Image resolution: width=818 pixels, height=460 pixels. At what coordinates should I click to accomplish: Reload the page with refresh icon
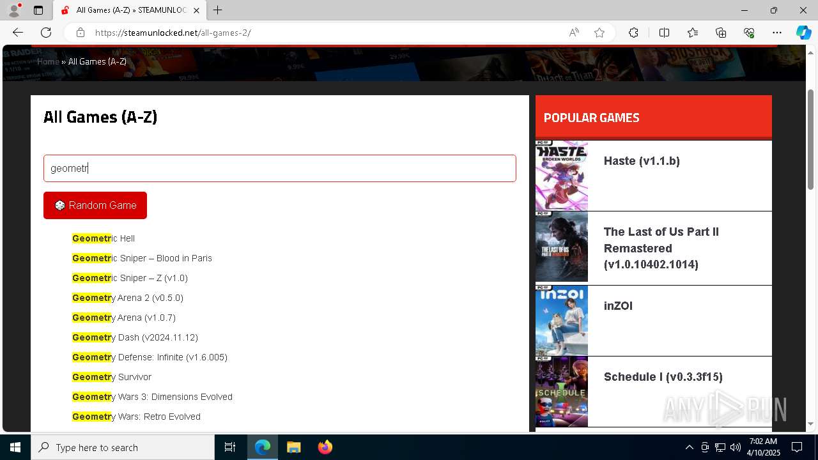click(46, 33)
